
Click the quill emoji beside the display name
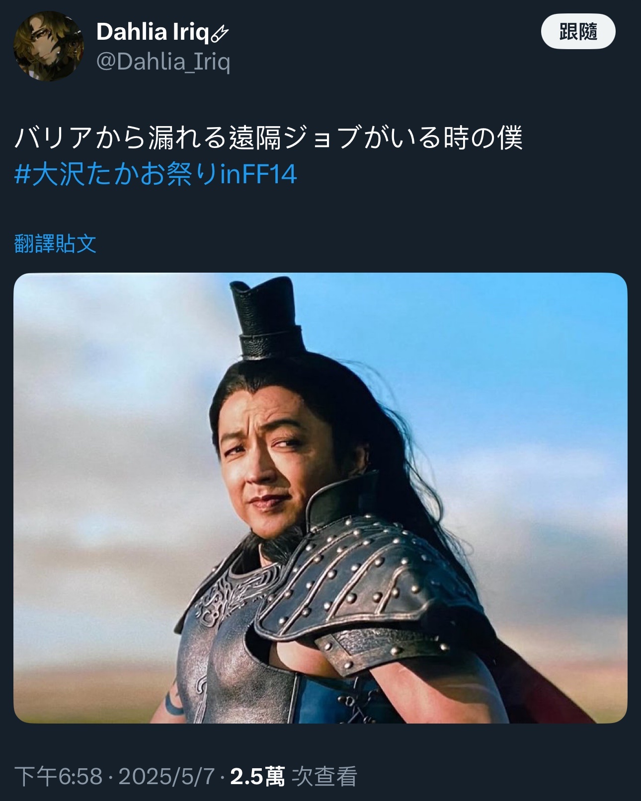click(219, 33)
